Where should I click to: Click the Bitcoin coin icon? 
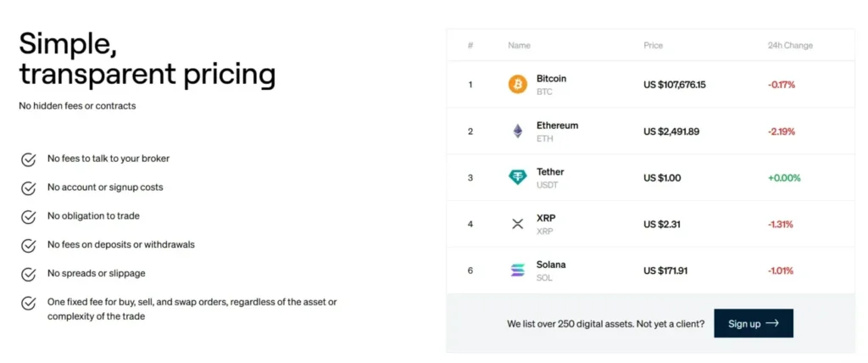pos(517,85)
